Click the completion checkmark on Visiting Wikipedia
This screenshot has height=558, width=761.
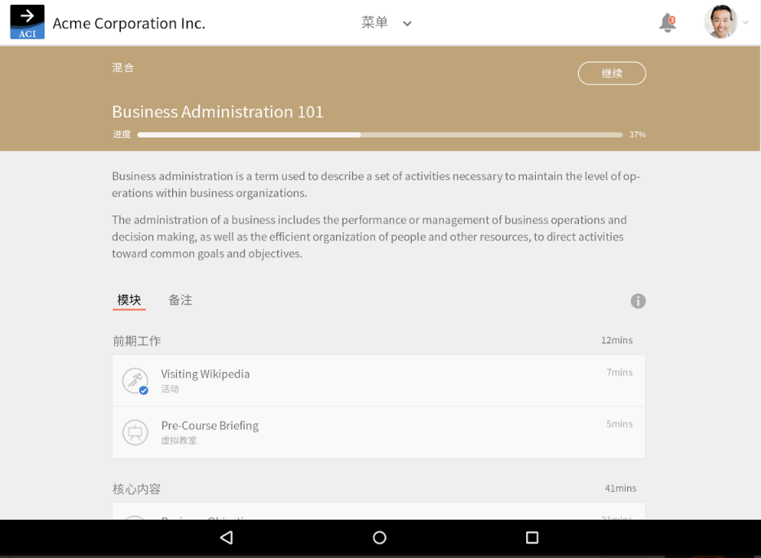pyautogui.click(x=144, y=390)
